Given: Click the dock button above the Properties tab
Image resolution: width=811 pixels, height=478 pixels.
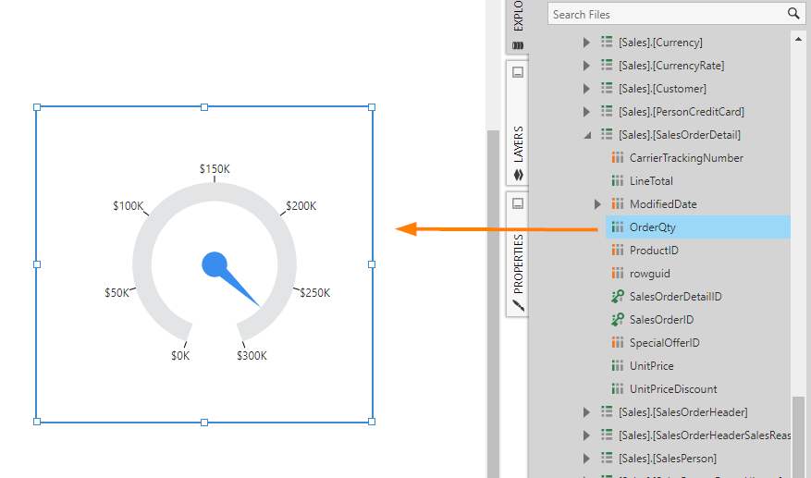Looking at the screenshot, I should click(518, 203).
